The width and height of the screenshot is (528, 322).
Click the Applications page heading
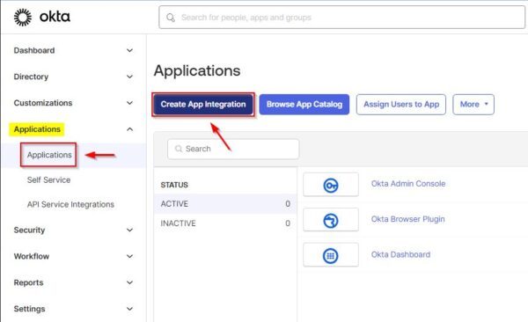(197, 70)
